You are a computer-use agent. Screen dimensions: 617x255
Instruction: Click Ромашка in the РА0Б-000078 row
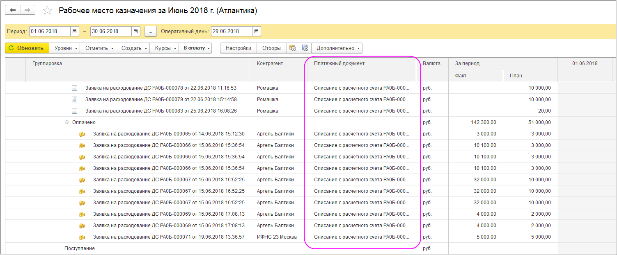[x=268, y=88]
